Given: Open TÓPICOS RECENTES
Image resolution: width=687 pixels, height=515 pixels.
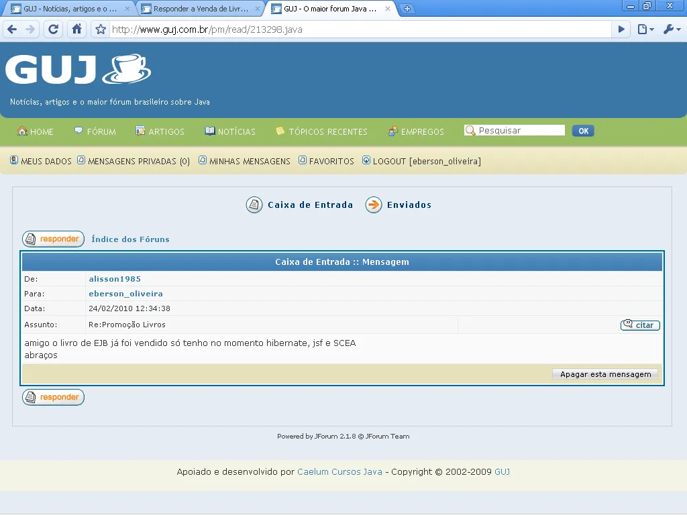Looking at the screenshot, I should (328, 132).
